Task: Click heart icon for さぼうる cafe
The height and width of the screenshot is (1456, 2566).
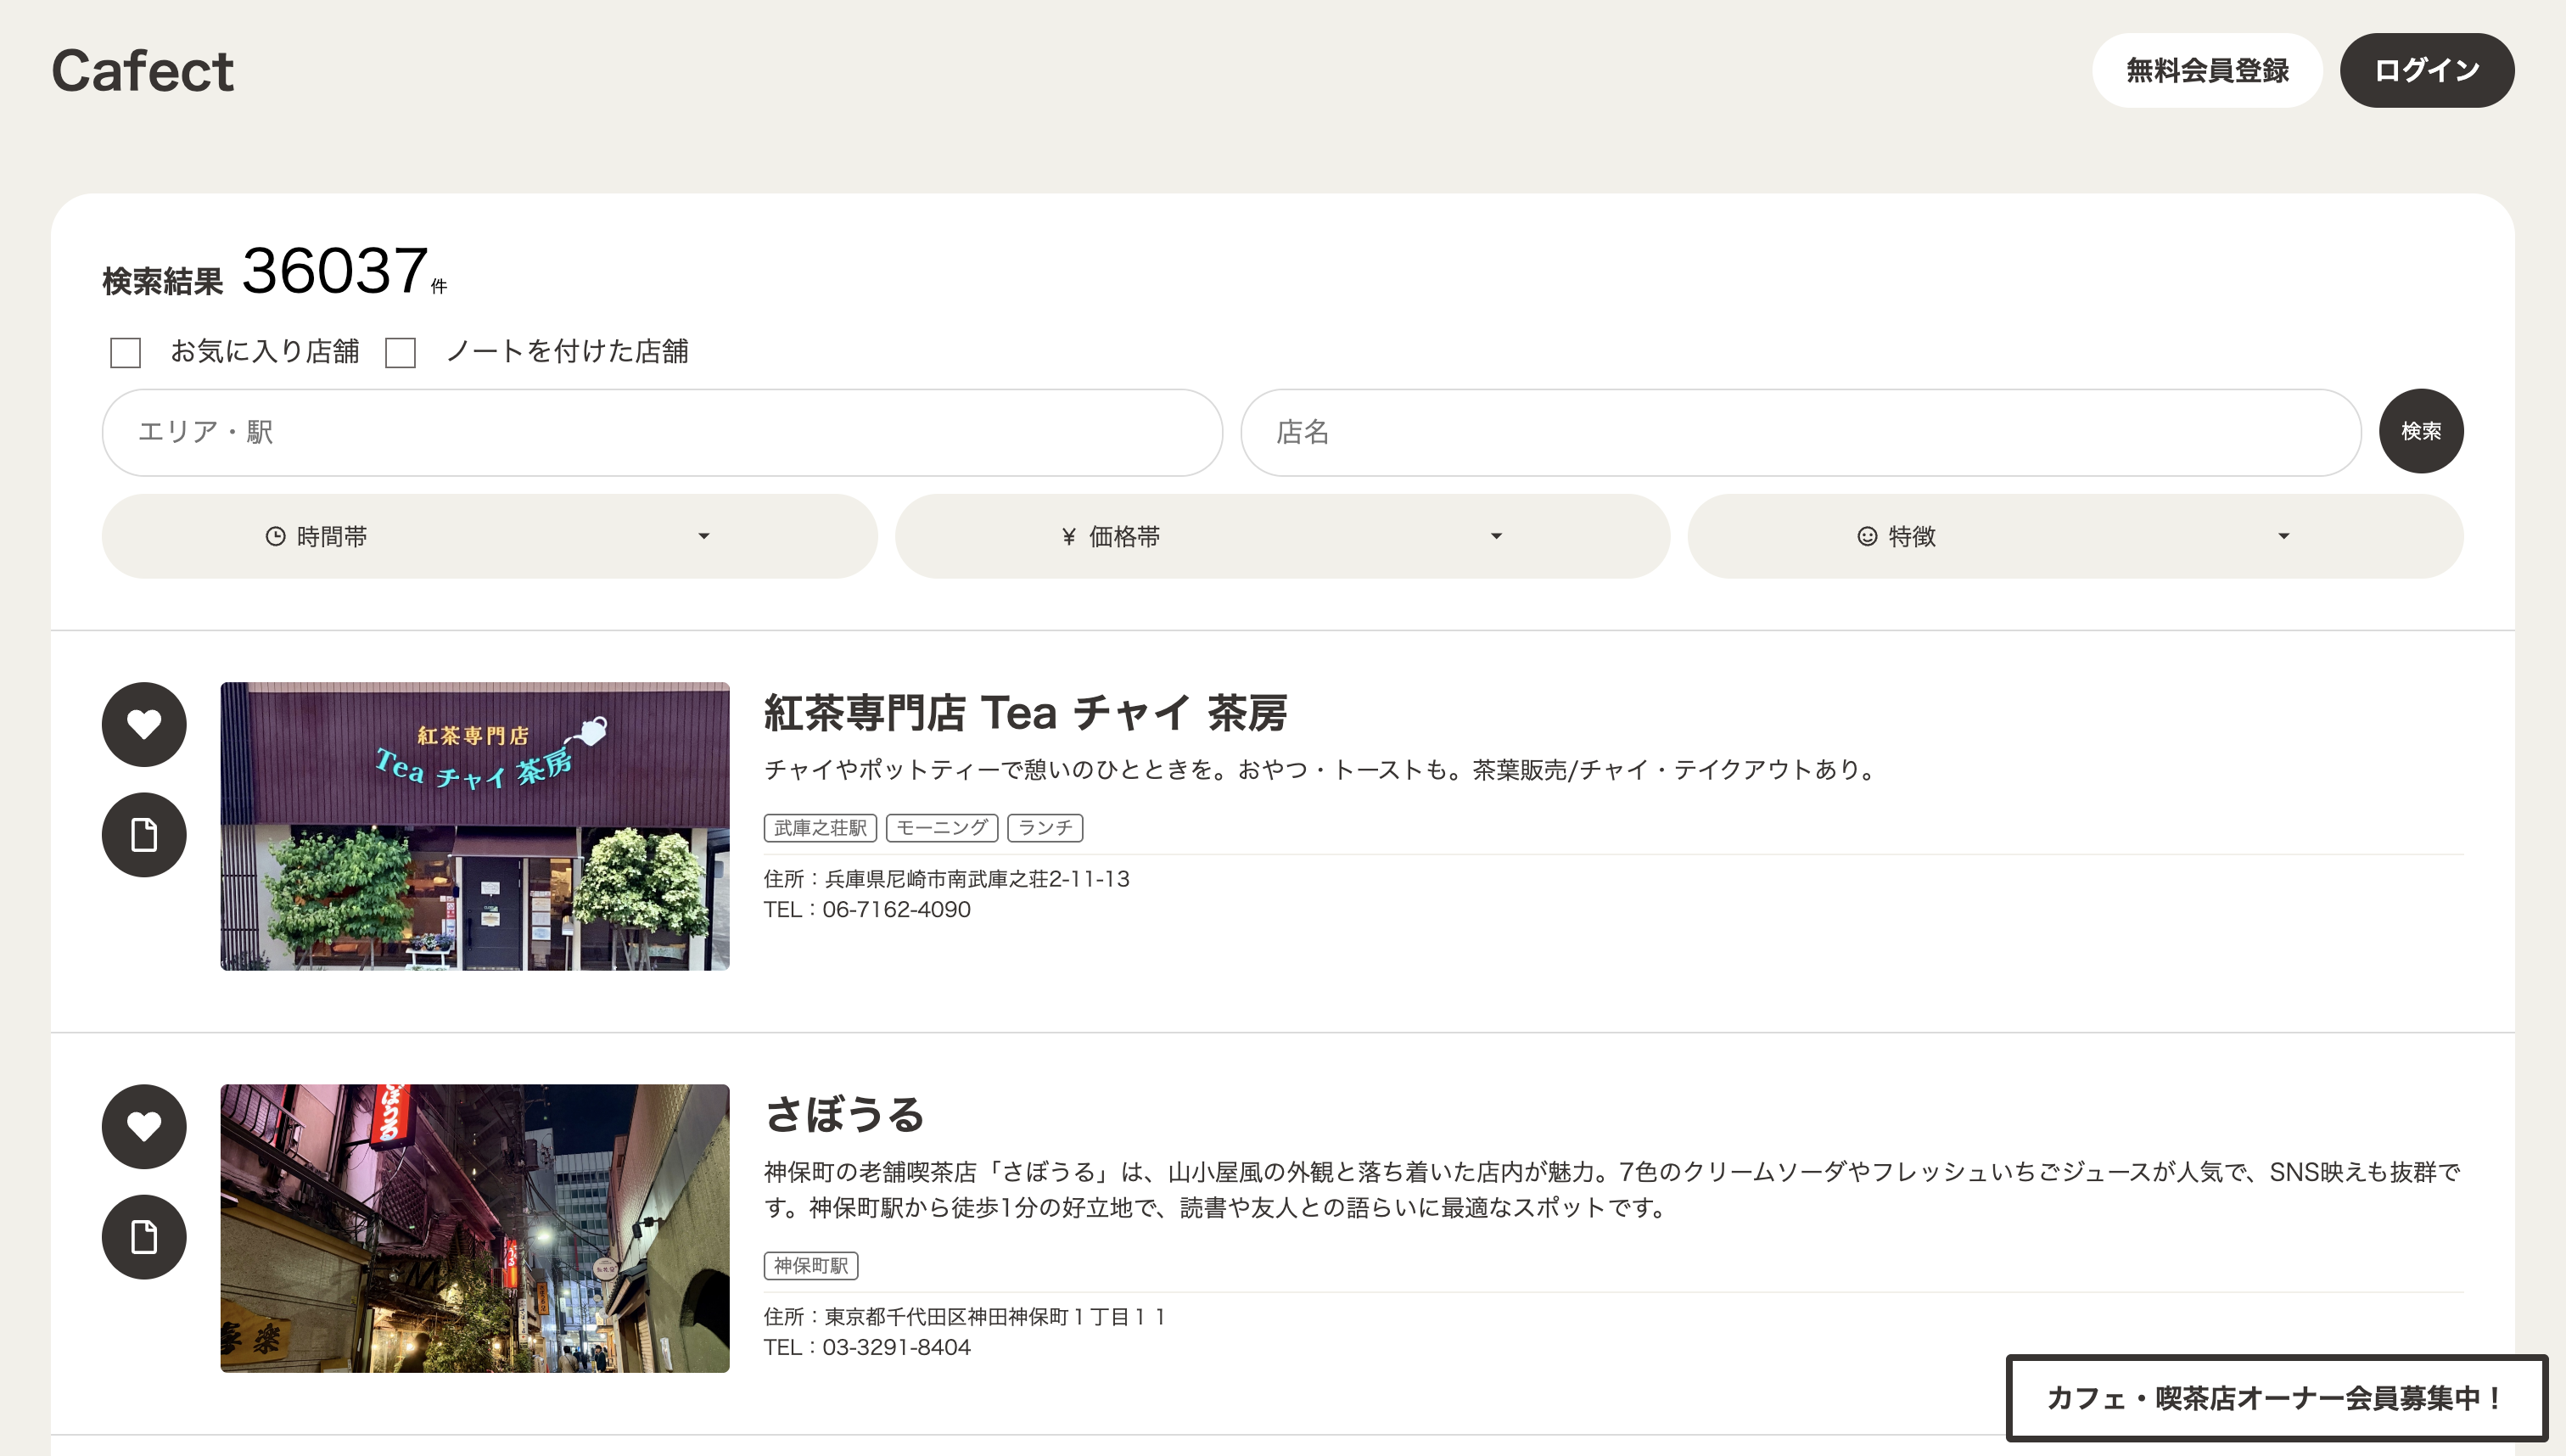Action: point(144,1126)
